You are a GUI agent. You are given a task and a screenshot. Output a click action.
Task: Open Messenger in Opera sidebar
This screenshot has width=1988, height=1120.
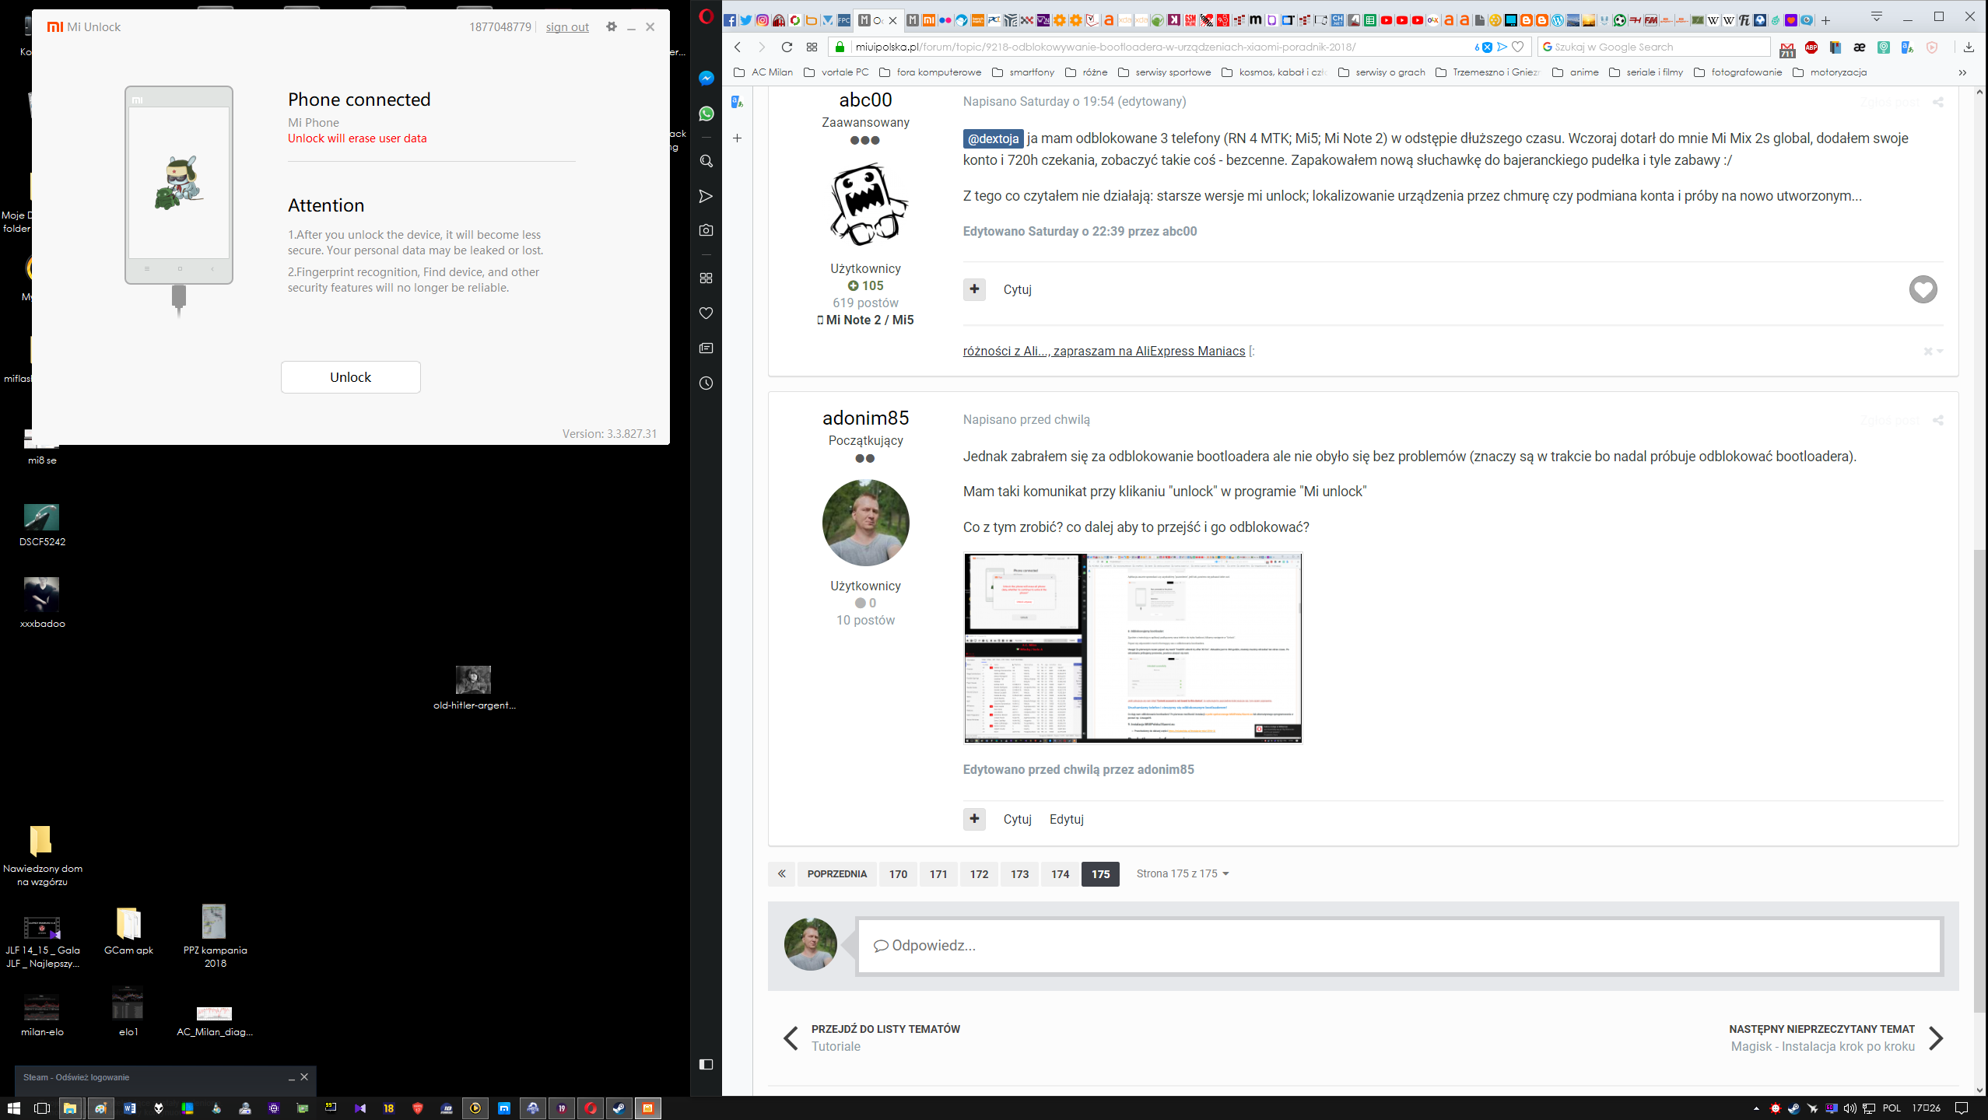706,79
